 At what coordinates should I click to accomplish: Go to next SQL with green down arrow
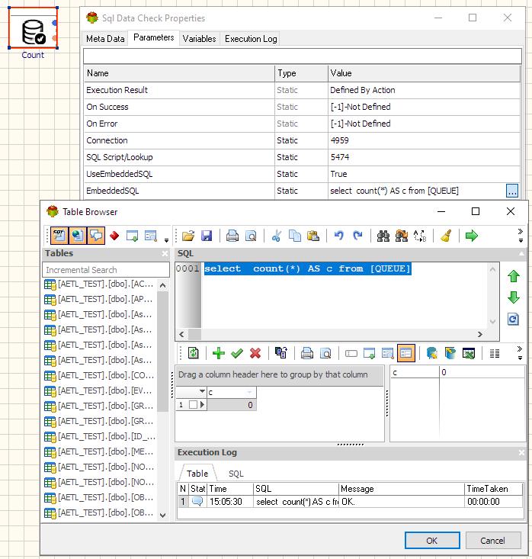tap(514, 297)
